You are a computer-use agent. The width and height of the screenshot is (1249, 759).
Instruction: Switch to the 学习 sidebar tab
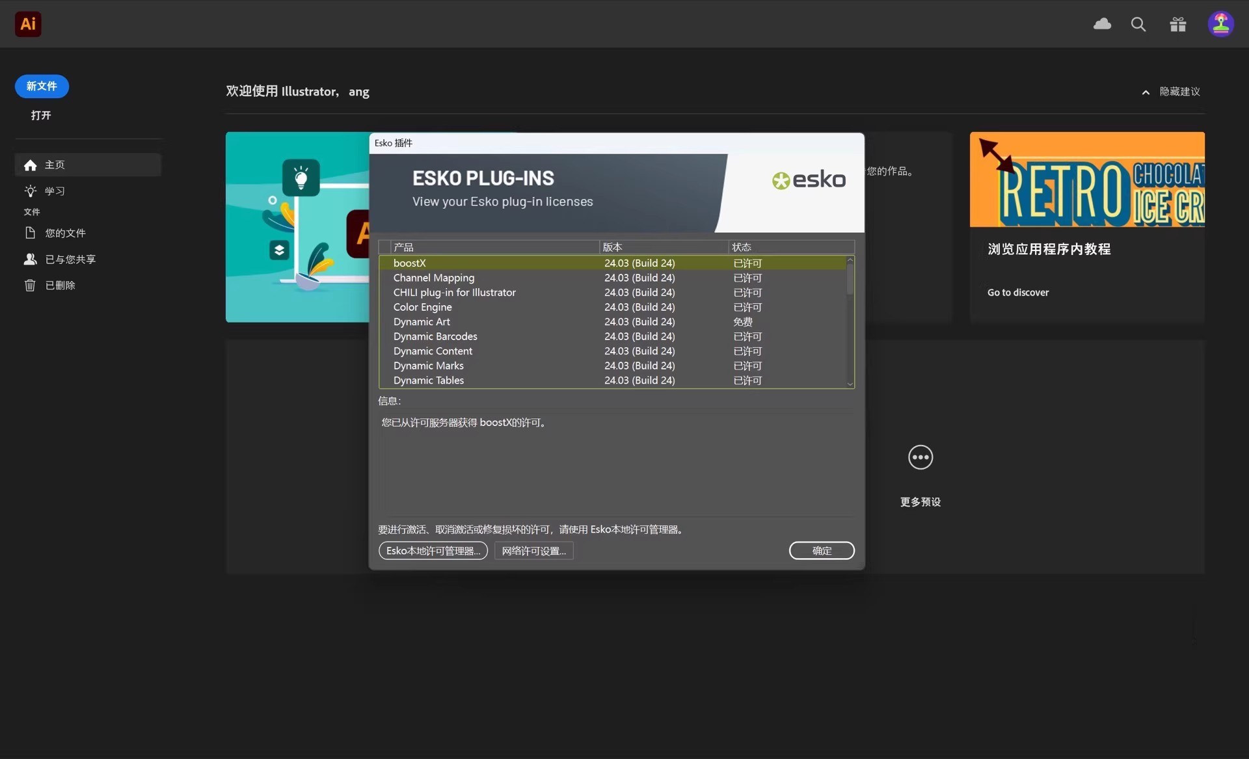pos(88,191)
